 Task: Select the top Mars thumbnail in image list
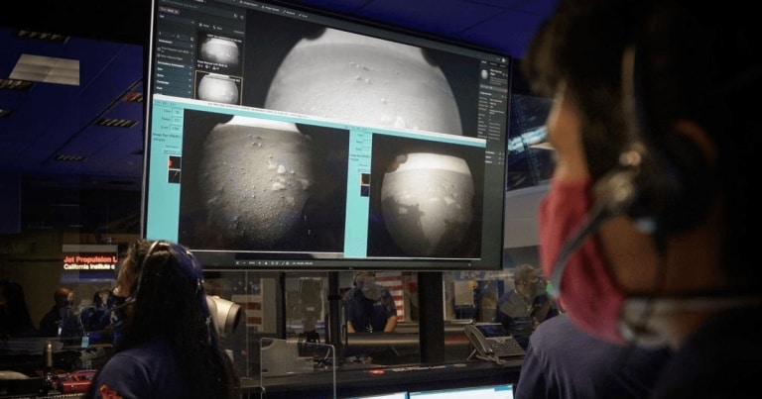(x=219, y=51)
